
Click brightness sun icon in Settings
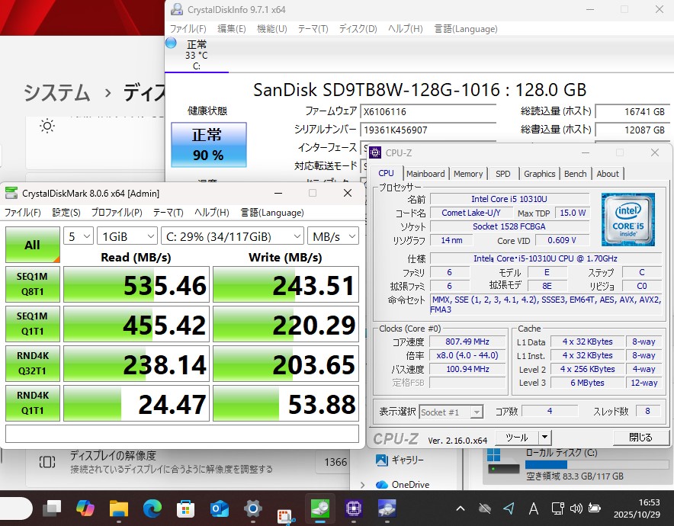coord(47,127)
